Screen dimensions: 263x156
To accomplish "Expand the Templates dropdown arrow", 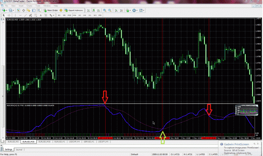I will [x=143, y=10].
